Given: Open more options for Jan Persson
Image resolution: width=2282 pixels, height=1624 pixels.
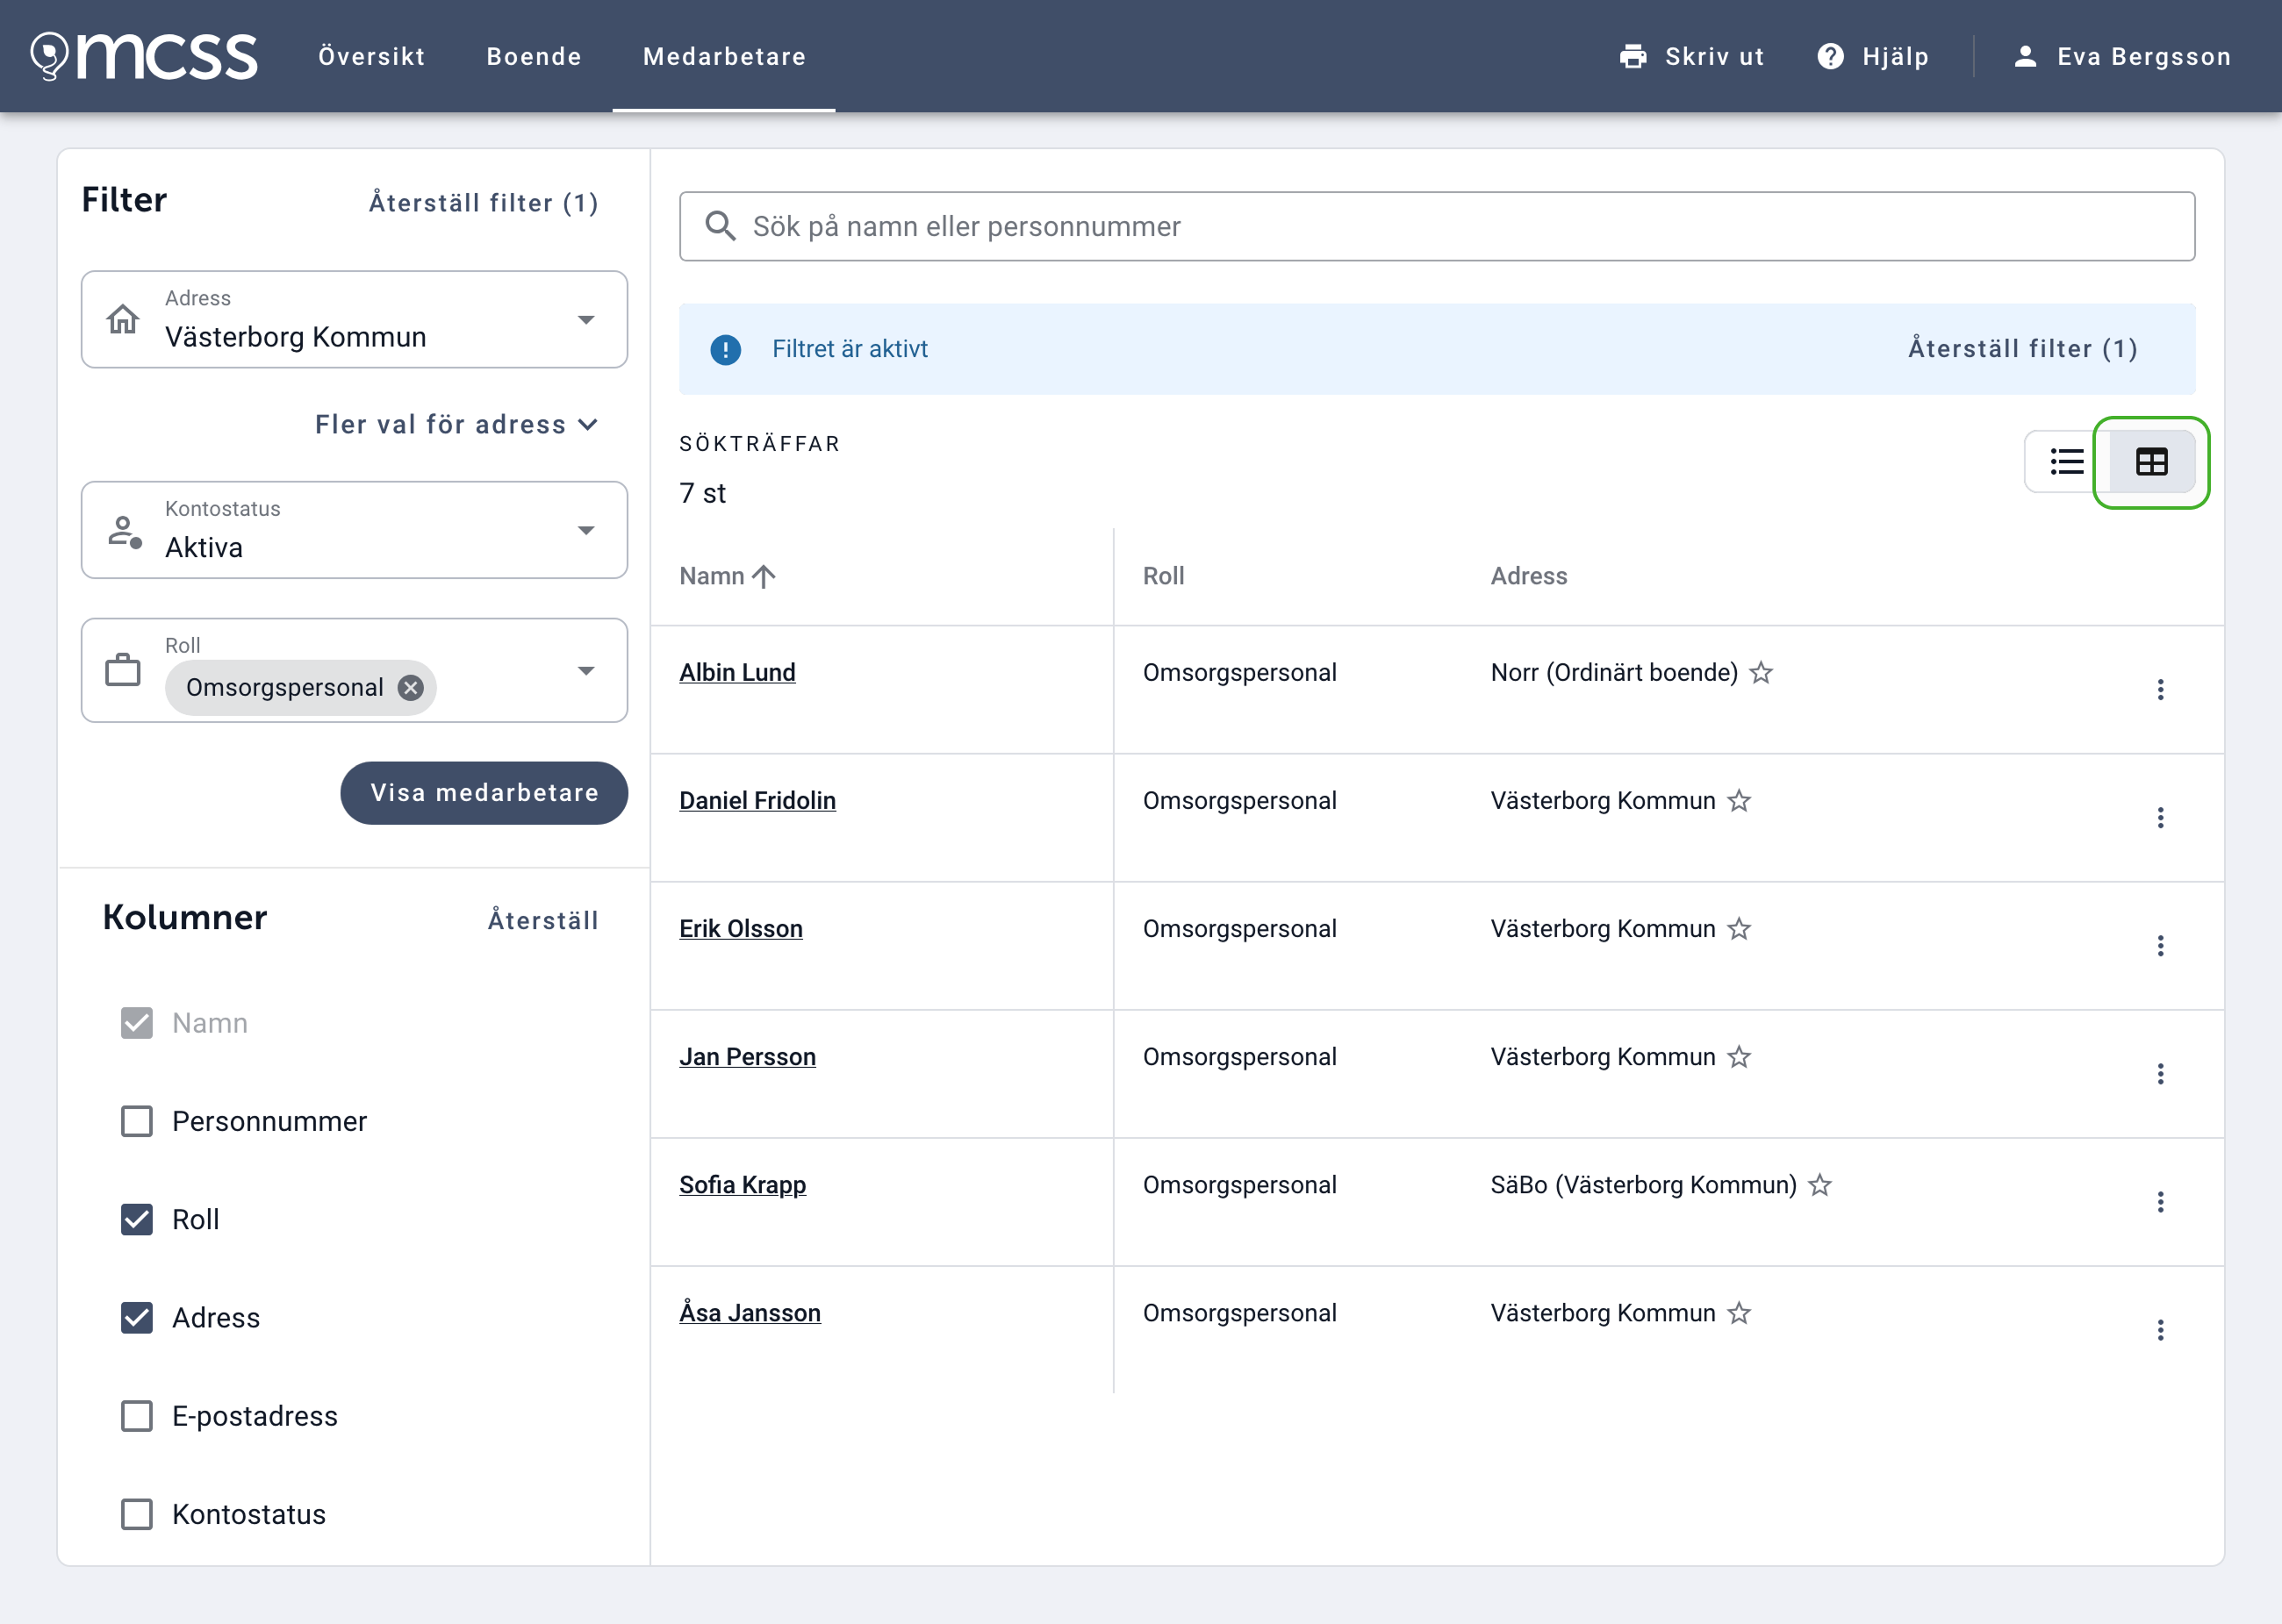Looking at the screenshot, I should [2161, 1074].
